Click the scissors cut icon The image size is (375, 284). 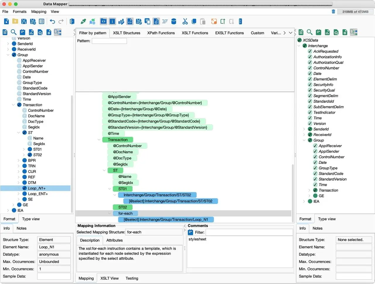185,21
